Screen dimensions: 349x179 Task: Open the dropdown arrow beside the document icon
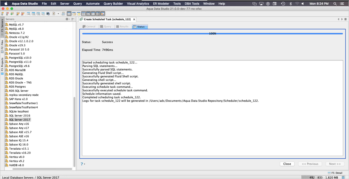coord(58,14)
